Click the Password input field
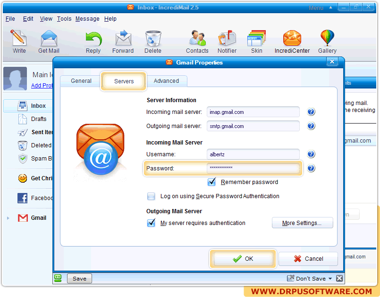The image size is (380, 297). (x=253, y=168)
